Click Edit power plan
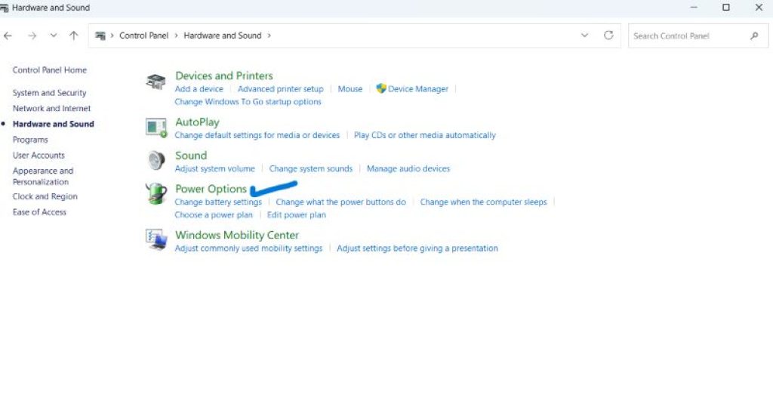This screenshot has width=773, height=401. coord(296,215)
